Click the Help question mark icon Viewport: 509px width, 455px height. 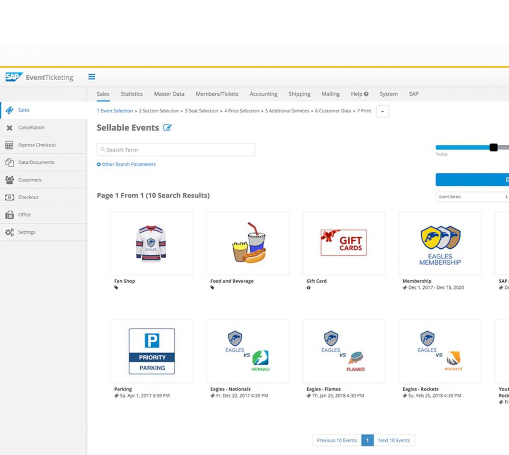(x=366, y=94)
